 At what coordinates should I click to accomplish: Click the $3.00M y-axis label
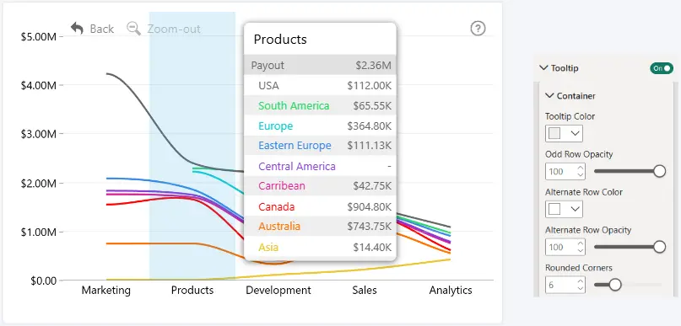[x=39, y=134]
